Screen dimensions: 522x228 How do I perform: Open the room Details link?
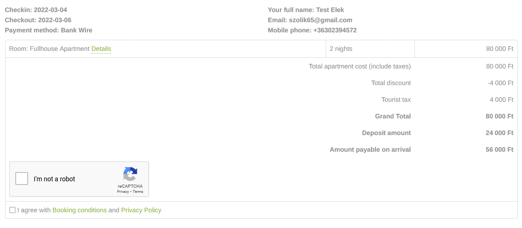pos(101,49)
